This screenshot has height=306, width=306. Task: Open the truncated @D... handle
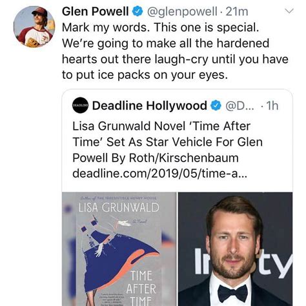(x=240, y=105)
